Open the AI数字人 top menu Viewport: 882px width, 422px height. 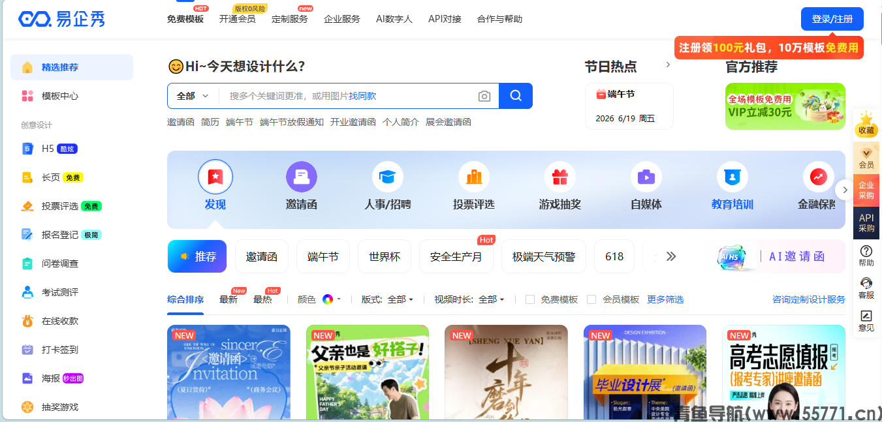[394, 19]
